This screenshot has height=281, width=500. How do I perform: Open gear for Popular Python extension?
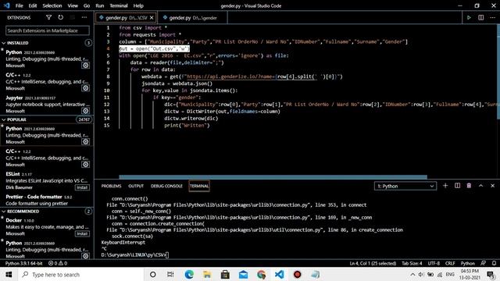tap(85, 141)
